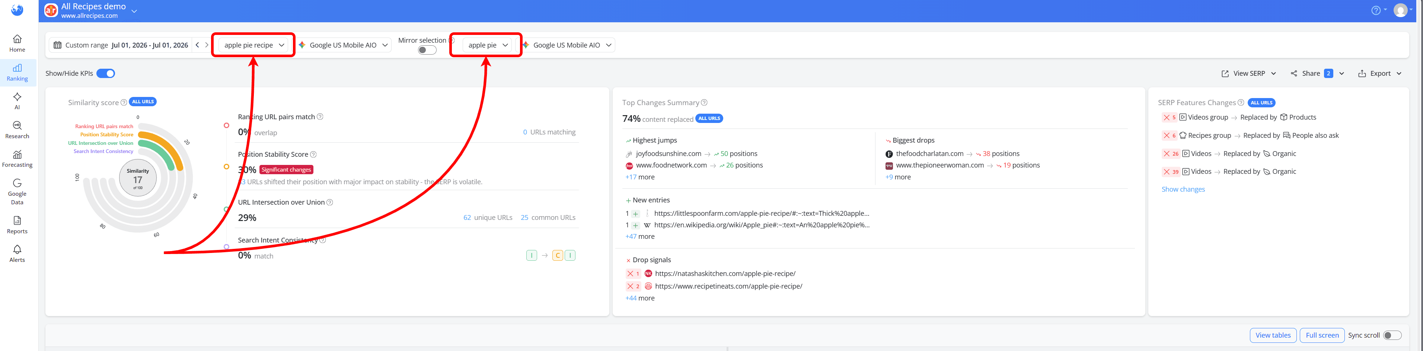
Task: Click the View tables button
Action: pos(1273,335)
